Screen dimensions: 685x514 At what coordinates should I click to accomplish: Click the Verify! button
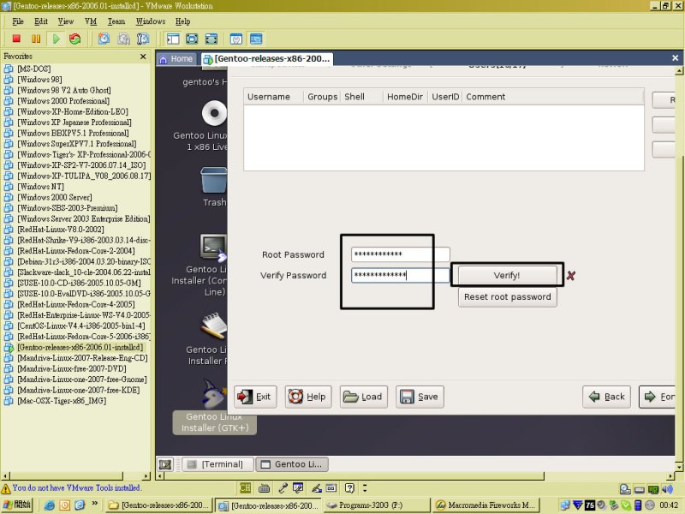507,275
